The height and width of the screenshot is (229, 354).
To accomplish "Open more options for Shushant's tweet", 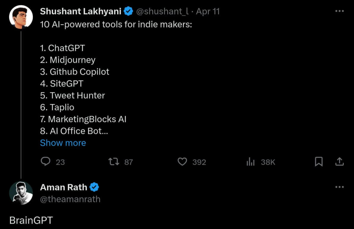I will pyautogui.click(x=339, y=11).
